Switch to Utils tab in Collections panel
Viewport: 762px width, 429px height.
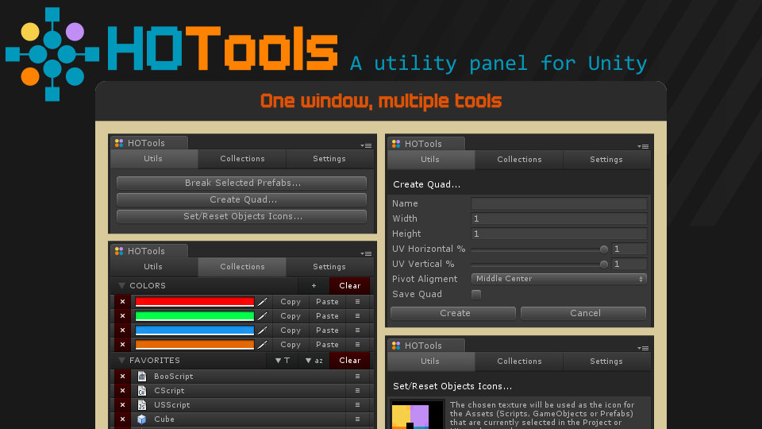pos(153,267)
